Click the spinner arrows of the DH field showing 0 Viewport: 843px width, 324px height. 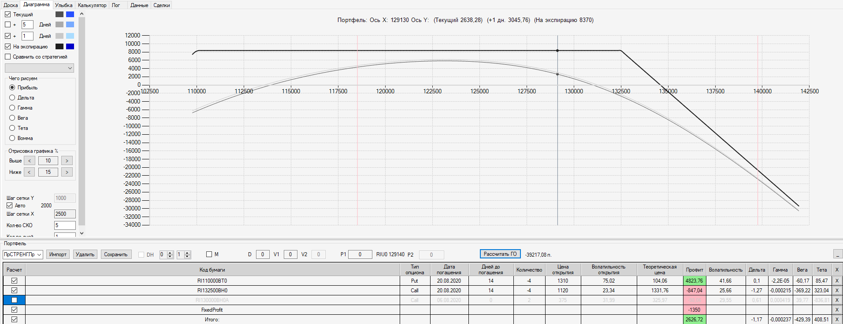[x=170, y=254]
